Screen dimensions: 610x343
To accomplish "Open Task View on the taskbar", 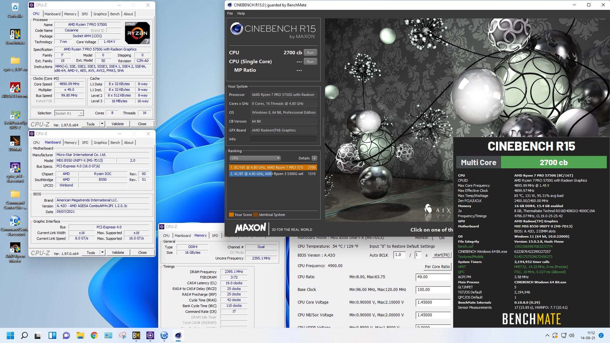I will pos(38,335).
